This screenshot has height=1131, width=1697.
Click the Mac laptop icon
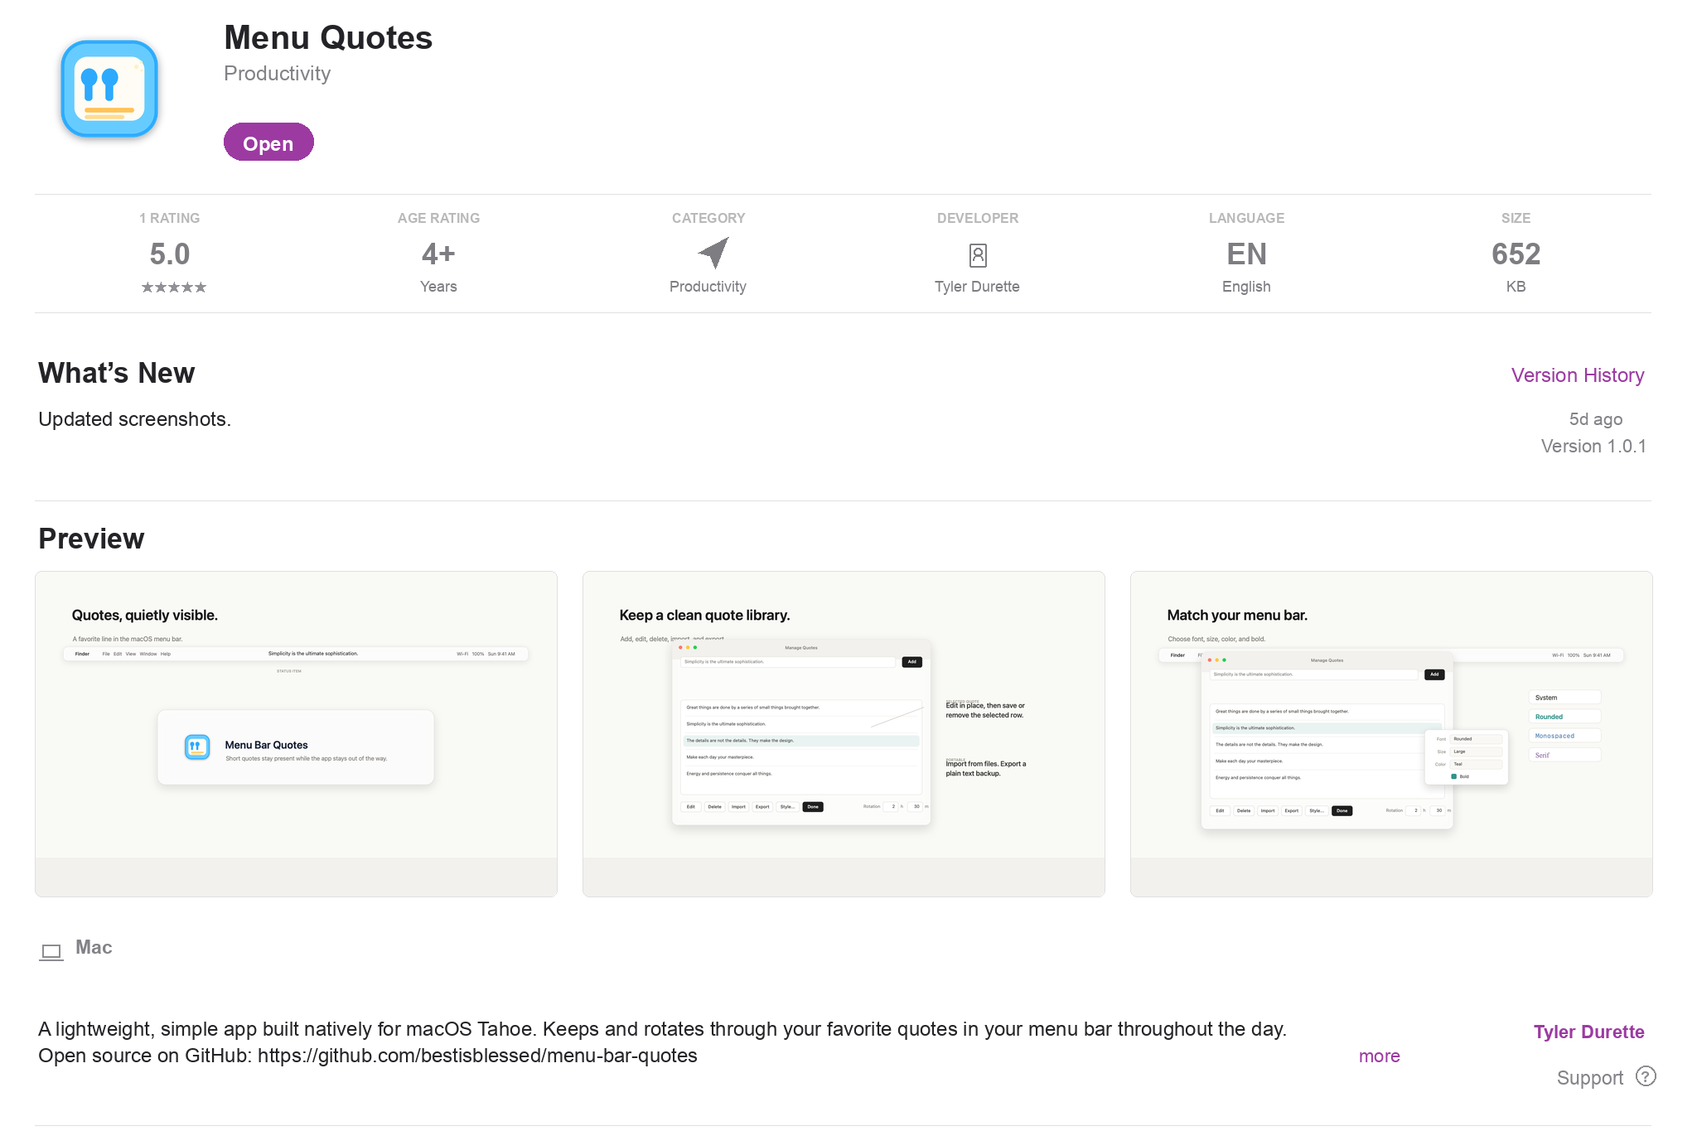click(x=51, y=952)
